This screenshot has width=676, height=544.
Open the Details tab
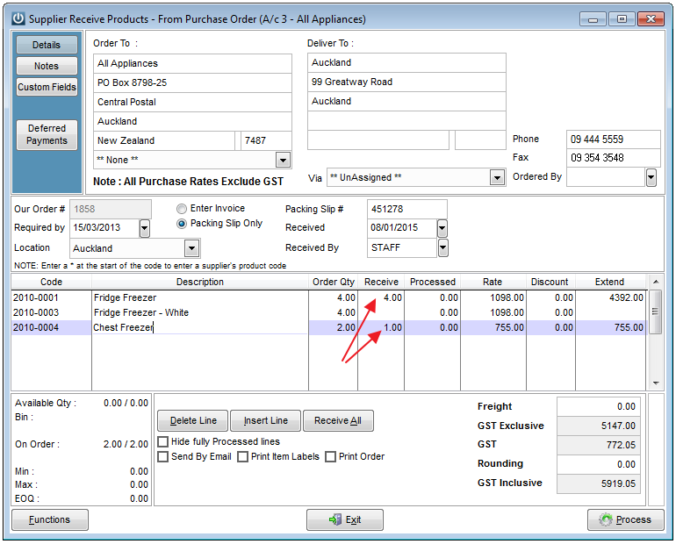(x=47, y=45)
